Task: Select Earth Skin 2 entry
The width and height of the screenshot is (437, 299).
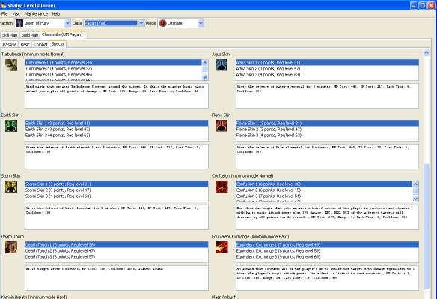Action: pyautogui.click(x=117, y=129)
